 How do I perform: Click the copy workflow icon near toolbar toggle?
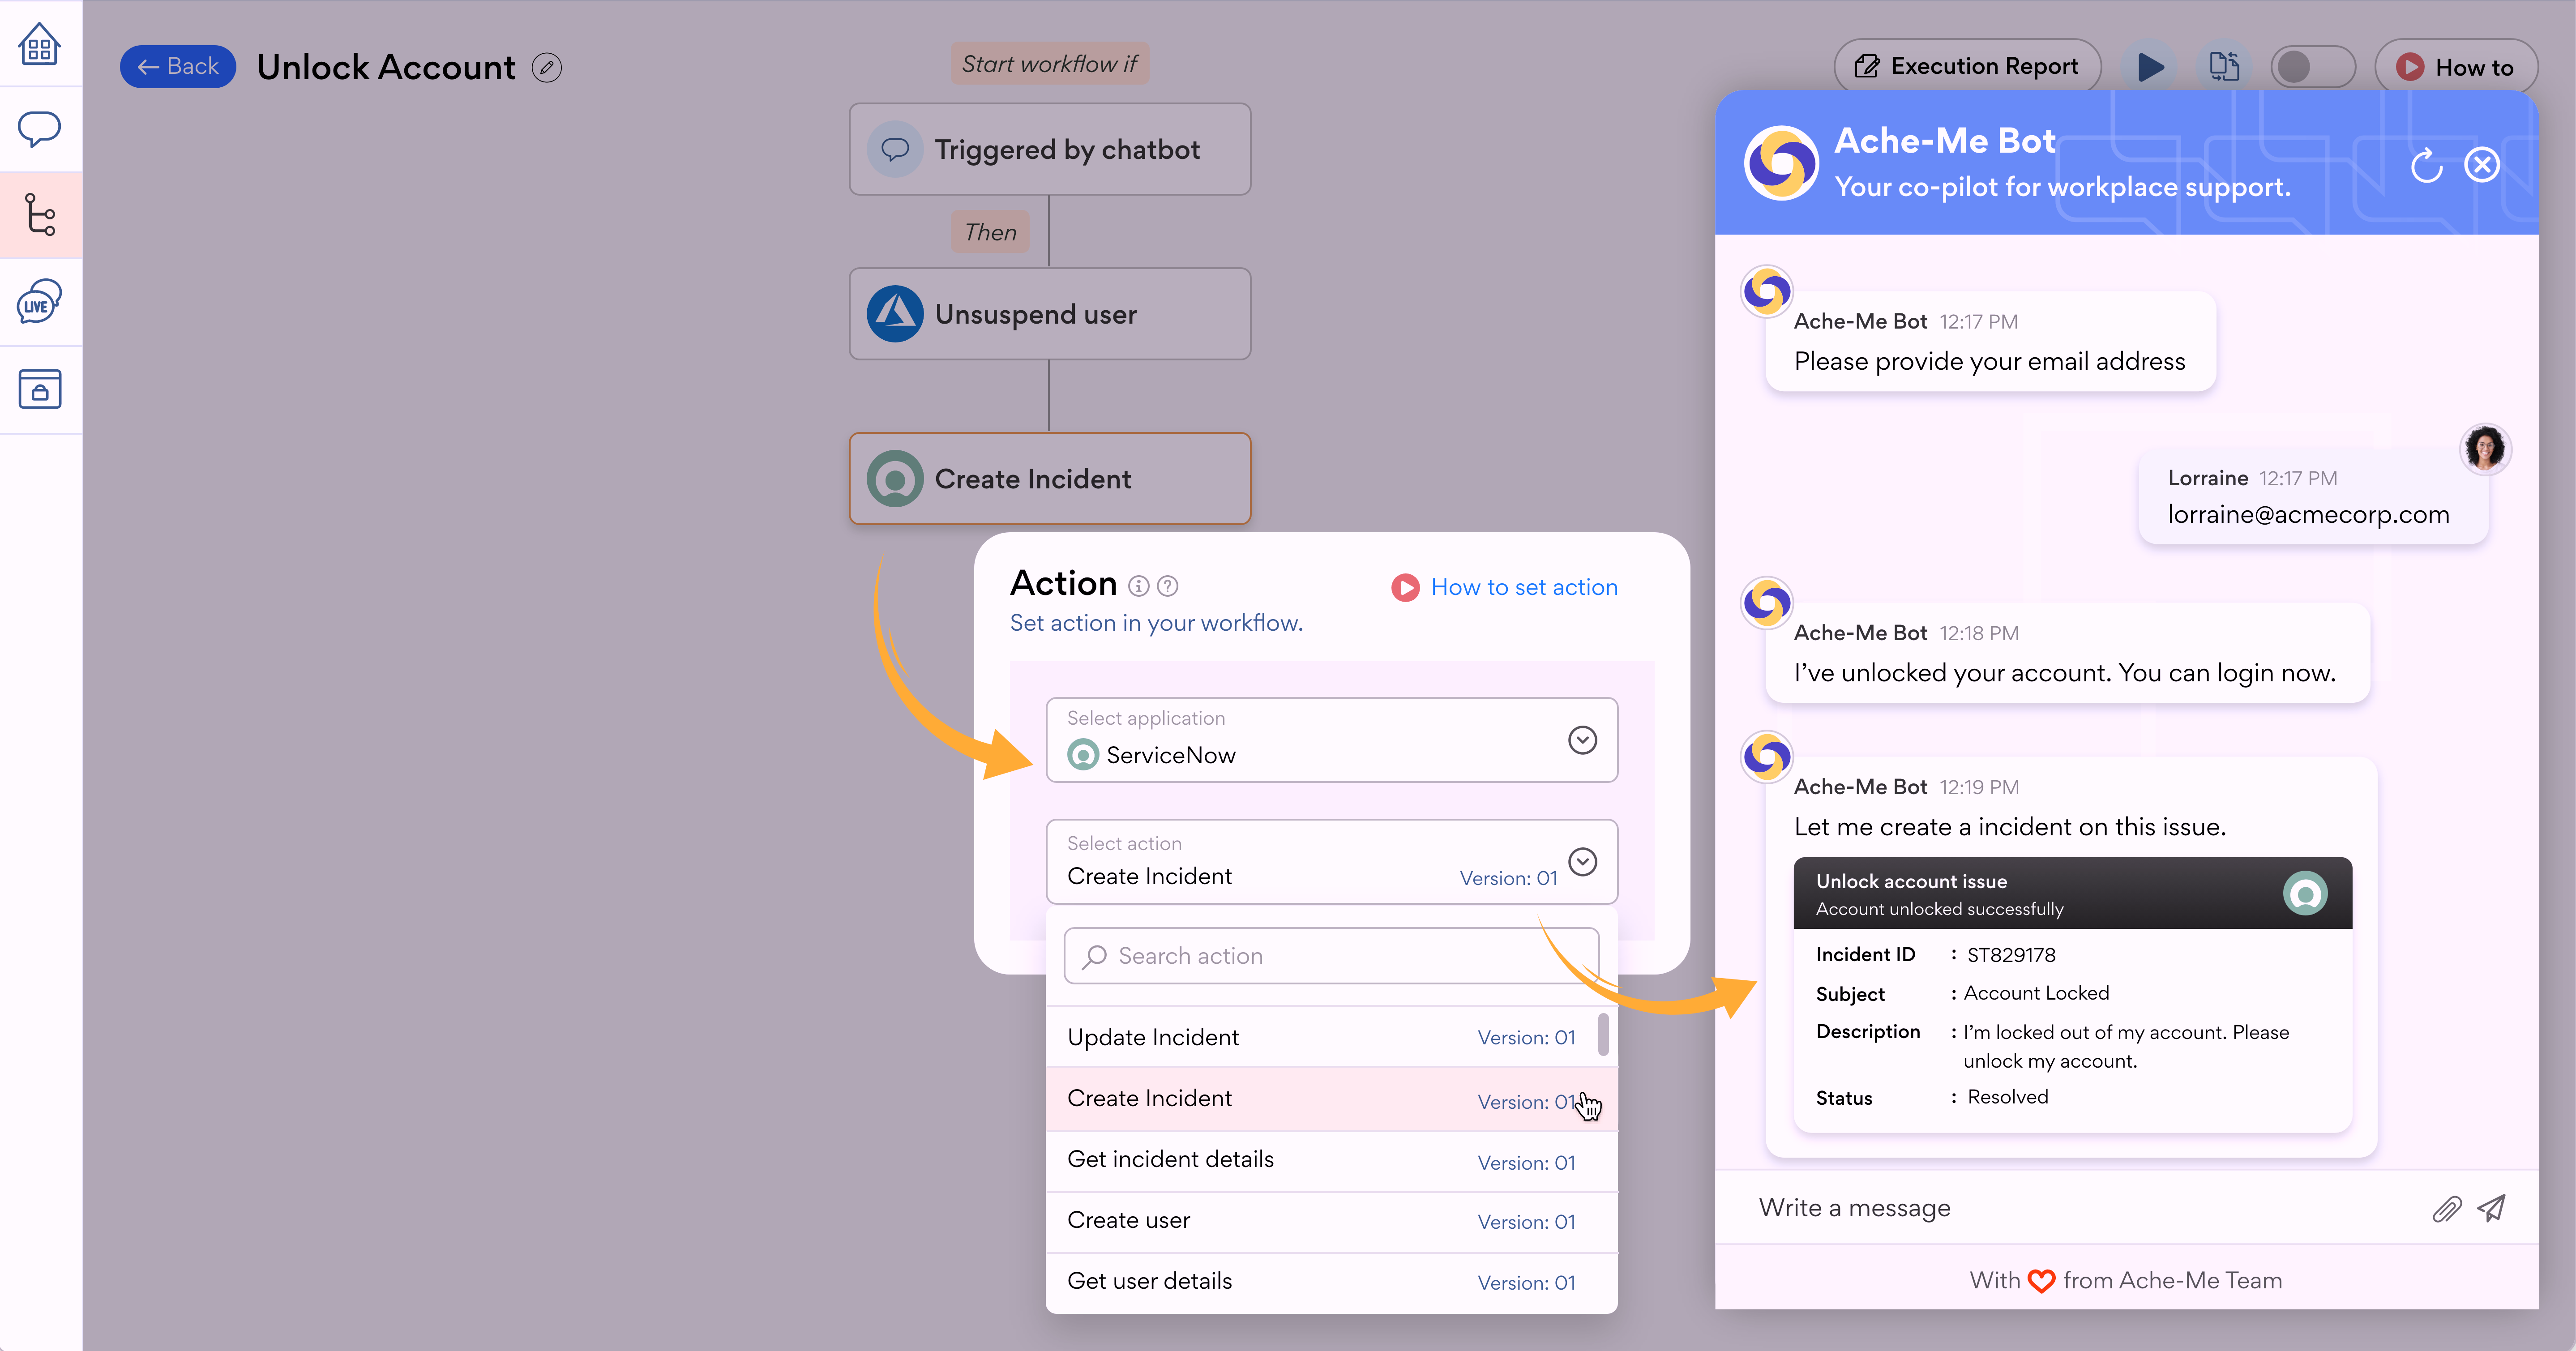pyautogui.click(x=2224, y=66)
